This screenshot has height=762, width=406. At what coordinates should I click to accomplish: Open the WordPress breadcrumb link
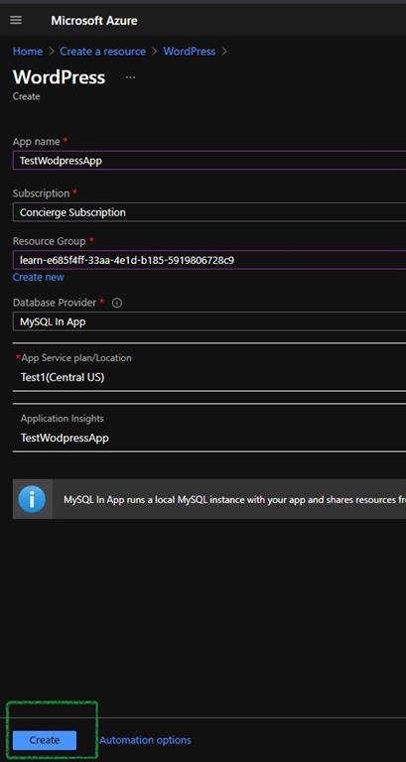[190, 52]
